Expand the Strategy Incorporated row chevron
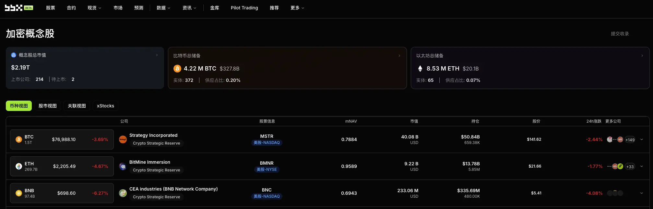Screen dimensions: 653x209 click(642, 139)
